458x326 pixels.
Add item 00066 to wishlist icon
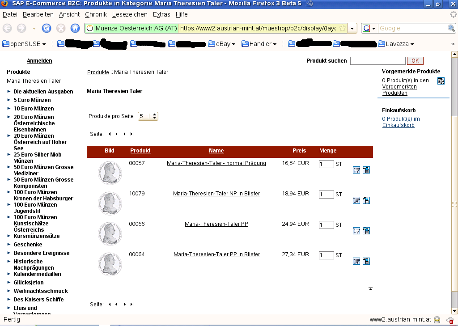pos(366,231)
